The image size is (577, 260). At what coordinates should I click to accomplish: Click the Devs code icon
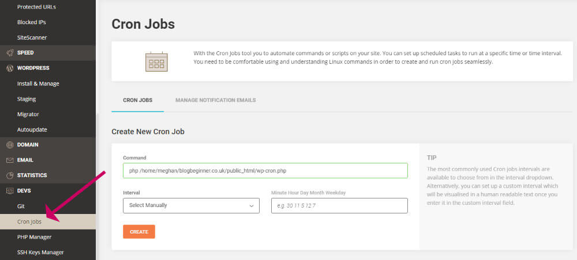tap(10, 191)
